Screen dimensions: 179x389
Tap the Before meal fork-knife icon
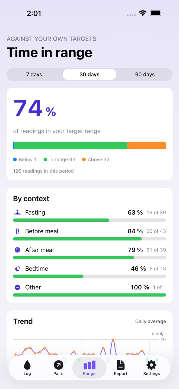coord(17,231)
